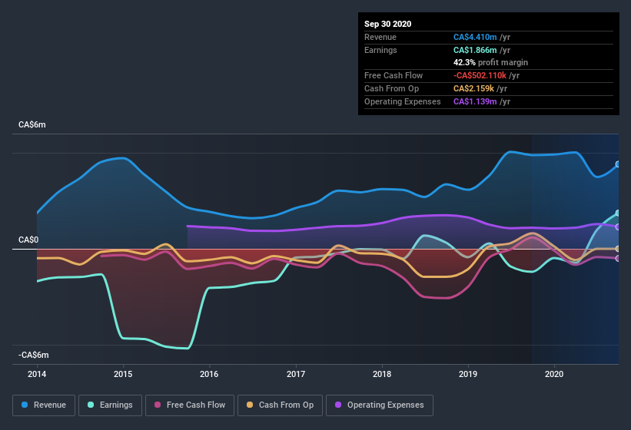Toggle the Operating Expenses legend button
Viewport: 631px width, 430px height.
(380, 405)
